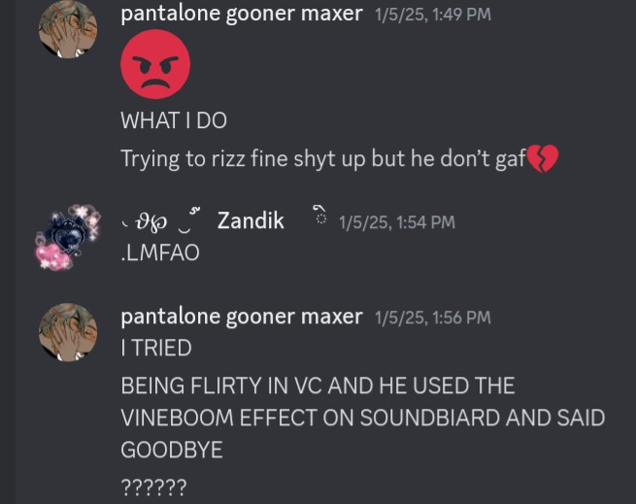Click the broken heart emoji
636x504 pixels.
[x=543, y=158]
